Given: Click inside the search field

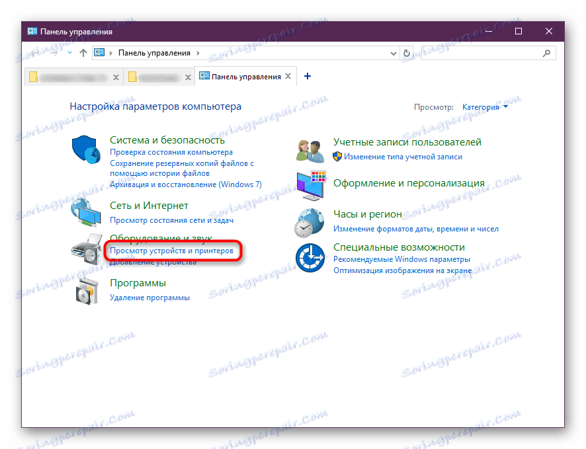Looking at the screenshot, I should click(489, 52).
